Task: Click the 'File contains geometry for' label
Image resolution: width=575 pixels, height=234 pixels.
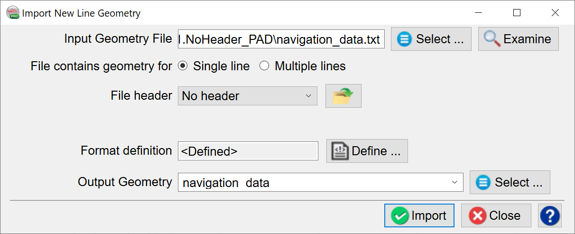Action: coord(101,66)
